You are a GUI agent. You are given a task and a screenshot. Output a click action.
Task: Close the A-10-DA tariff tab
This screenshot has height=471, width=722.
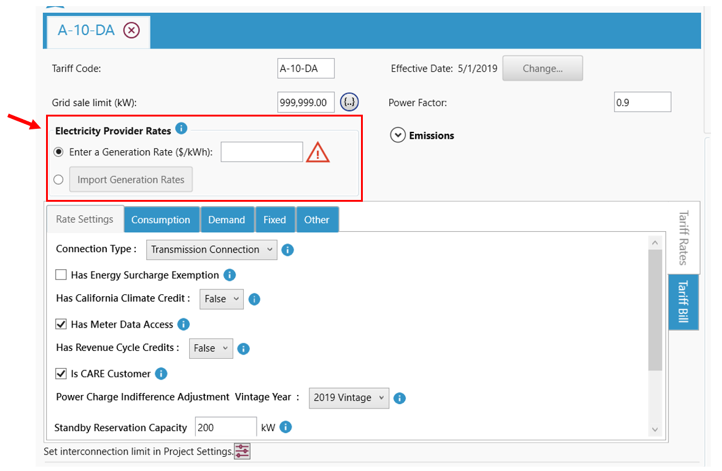[131, 30]
